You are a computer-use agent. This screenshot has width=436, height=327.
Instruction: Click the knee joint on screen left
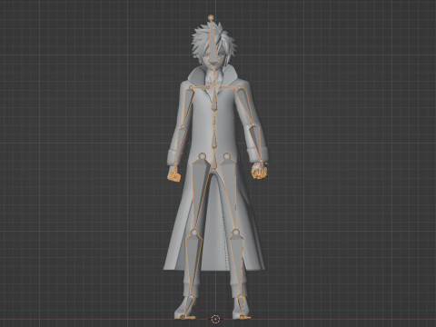click(193, 233)
